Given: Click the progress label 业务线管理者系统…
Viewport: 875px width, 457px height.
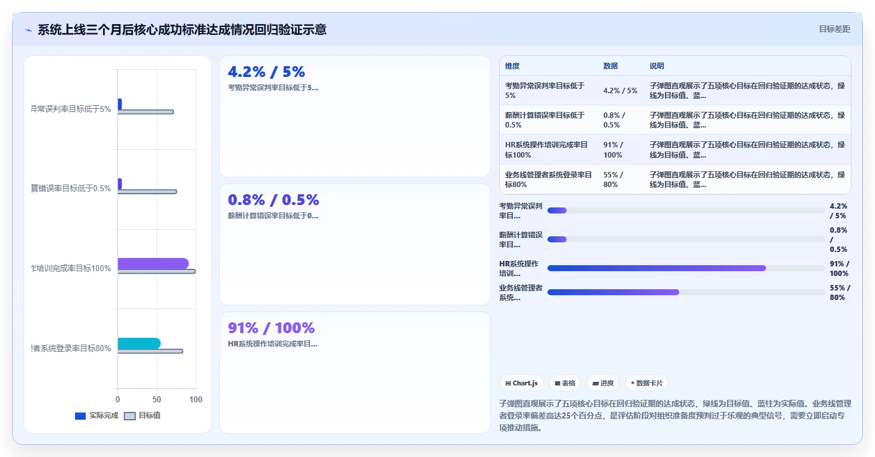Looking at the screenshot, I should 521,292.
